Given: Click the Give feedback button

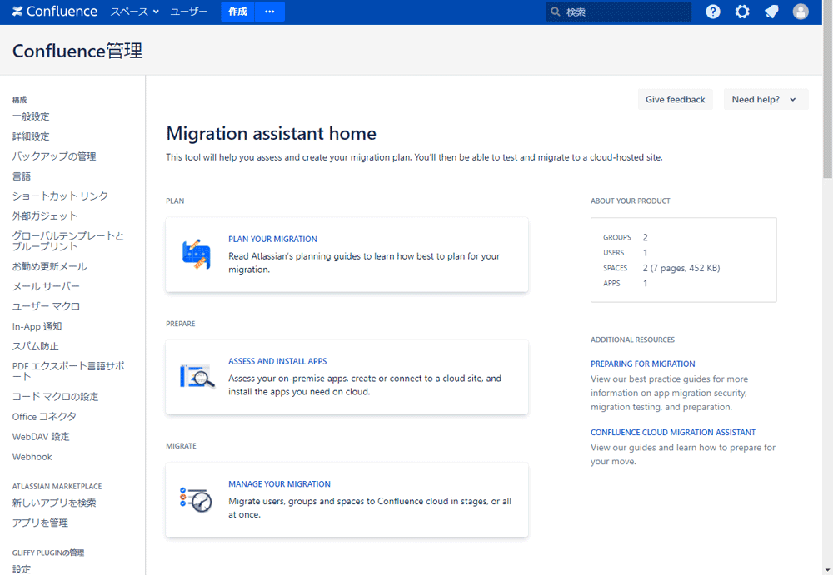Looking at the screenshot, I should click(676, 99).
